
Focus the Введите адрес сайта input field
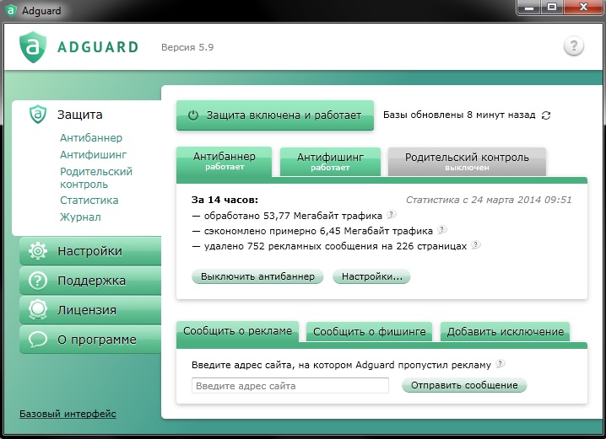click(290, 386)
